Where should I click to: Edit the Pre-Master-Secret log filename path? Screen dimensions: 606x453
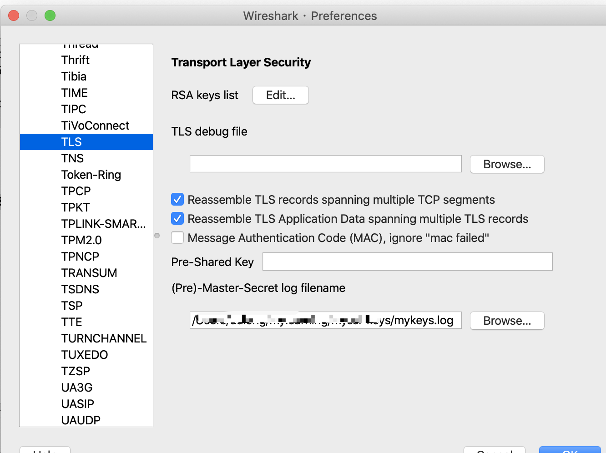click(326, 320)
